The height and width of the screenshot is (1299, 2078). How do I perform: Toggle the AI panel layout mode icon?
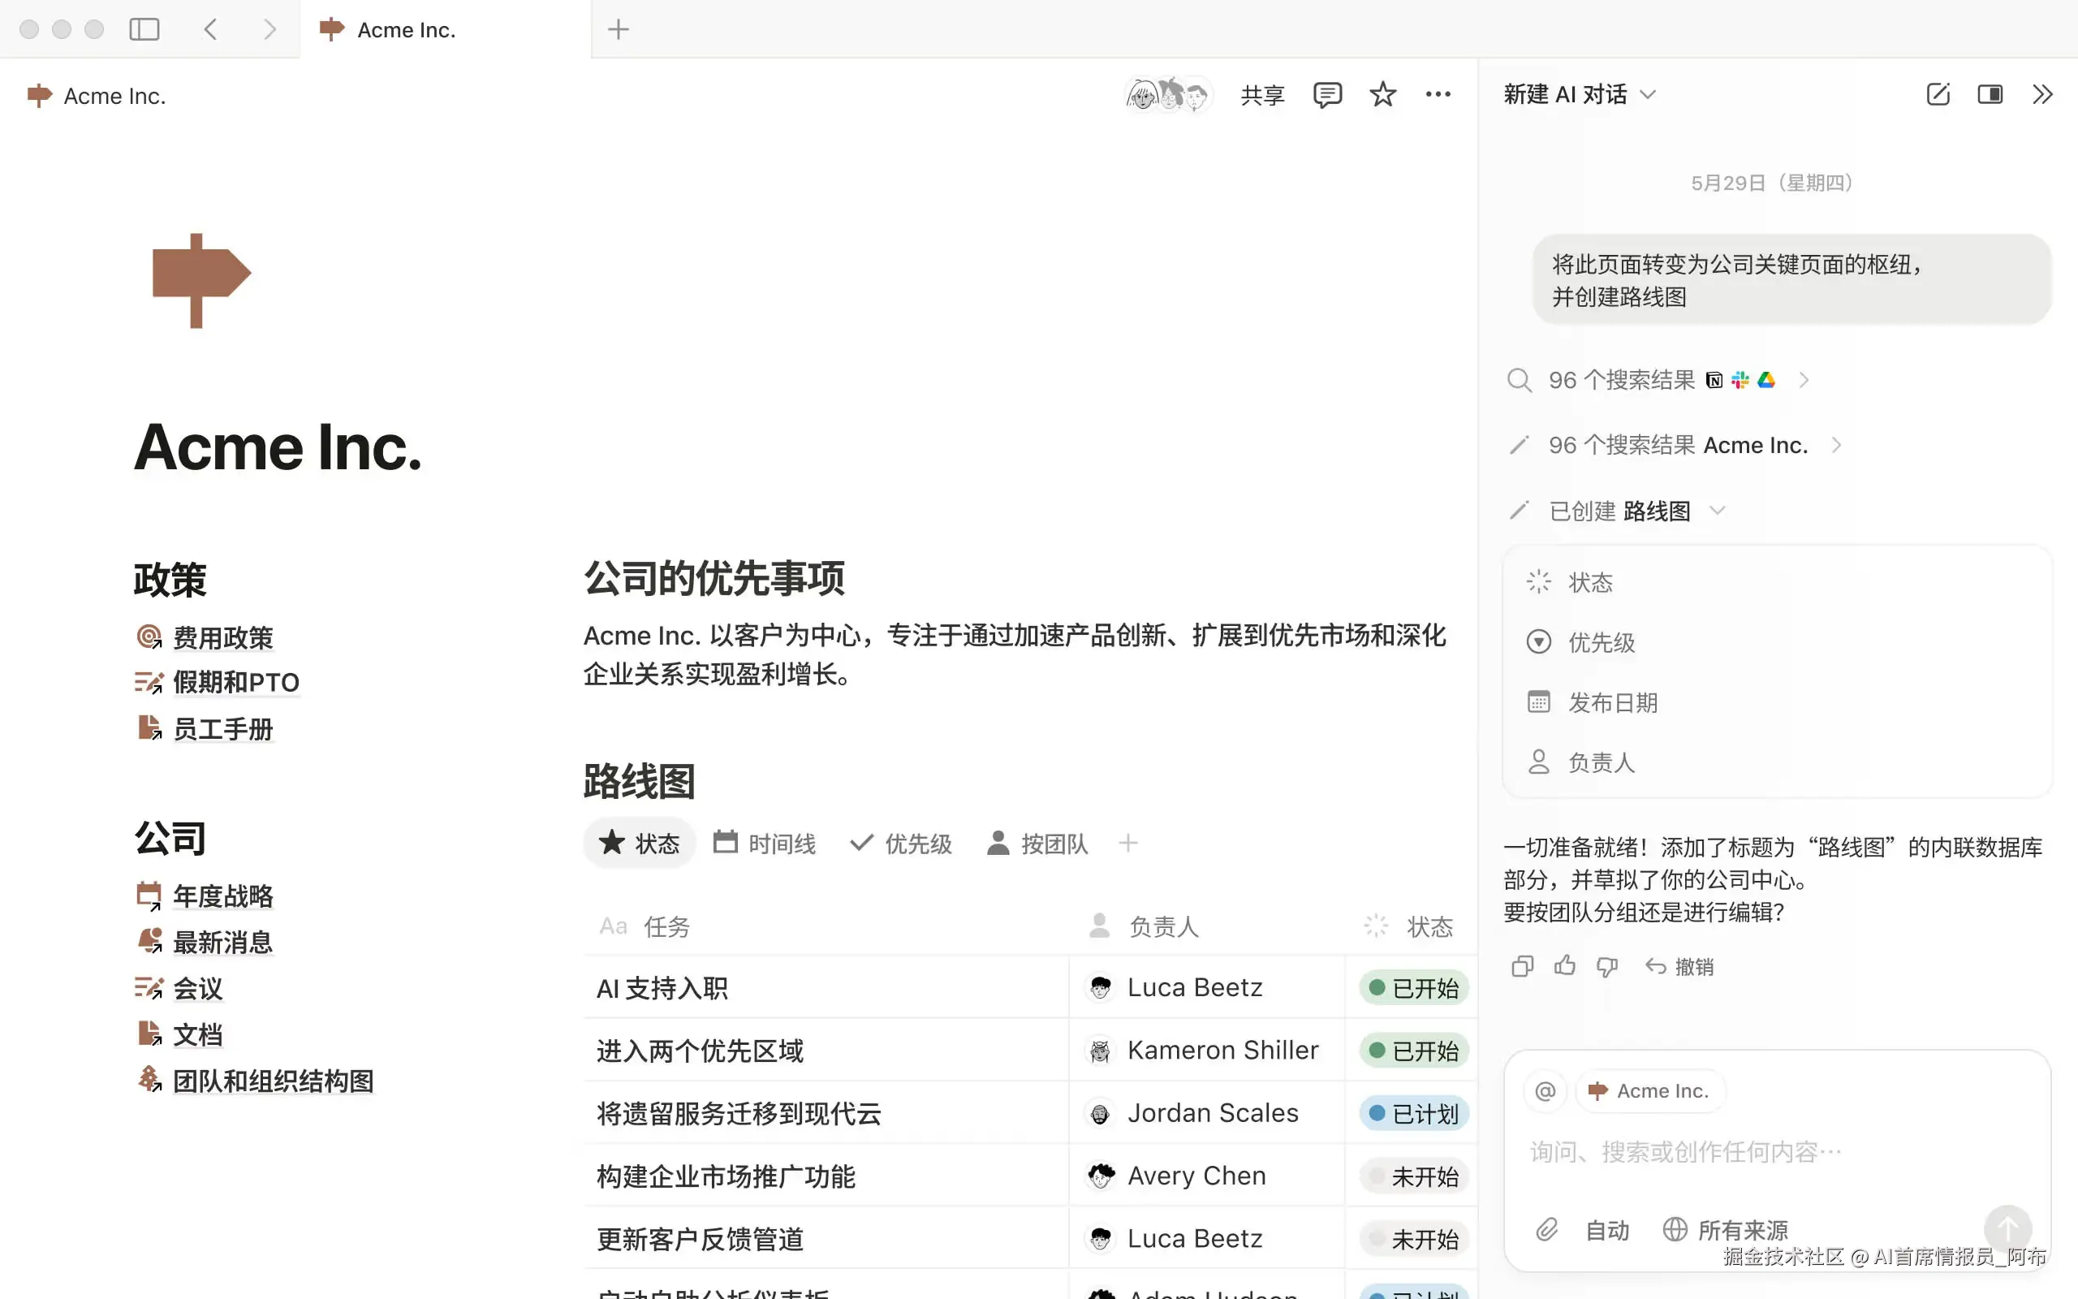(x=1990, y=94)
